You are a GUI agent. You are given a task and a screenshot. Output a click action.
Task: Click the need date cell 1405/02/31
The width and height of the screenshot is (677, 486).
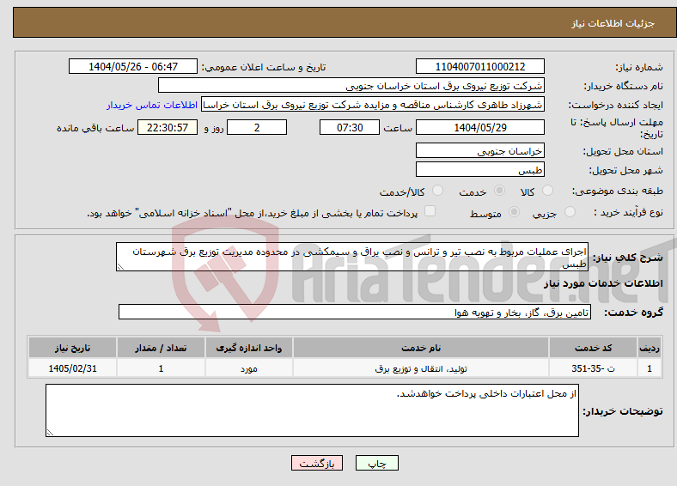click(72, 368)
